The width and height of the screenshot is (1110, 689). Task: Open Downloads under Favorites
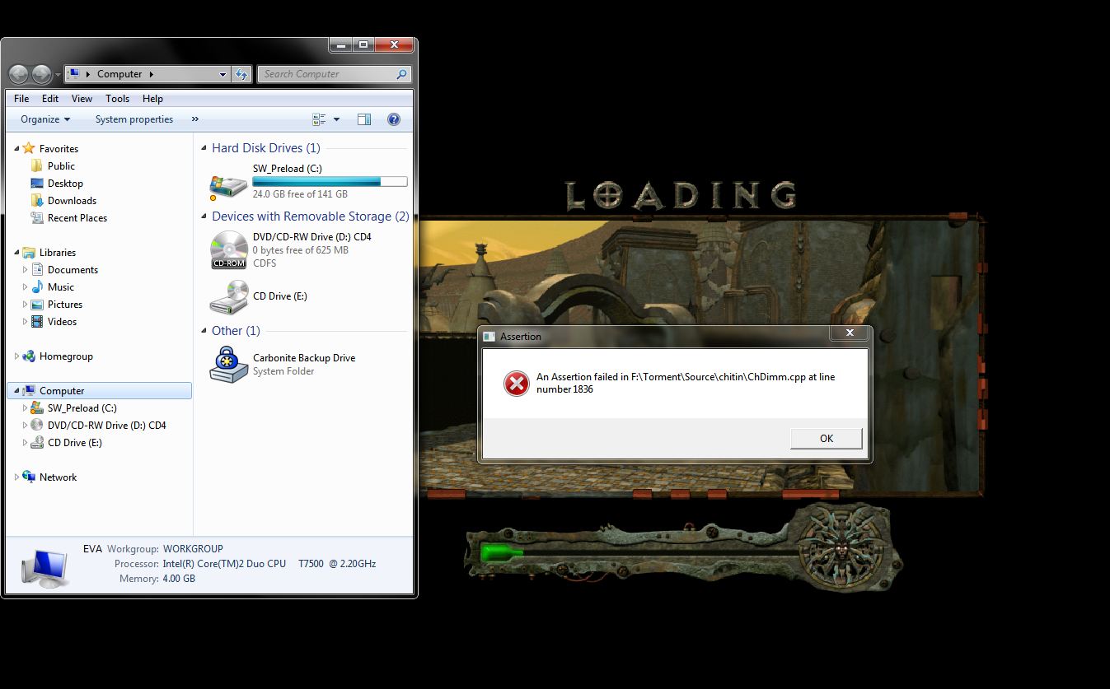point(72,201)
